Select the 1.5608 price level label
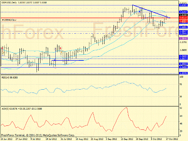The image size is (188, 141). (x=183, y=56)
